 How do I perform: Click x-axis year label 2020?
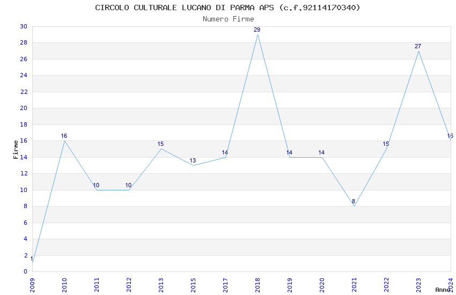pos(322,285)
